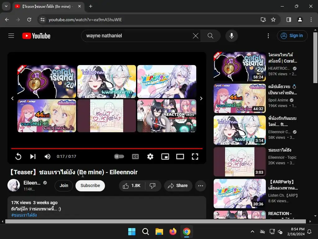The image size is (318, 239).
Task: Open the #ARParty 30:36 sidebar video
Action: click(240, 194)
